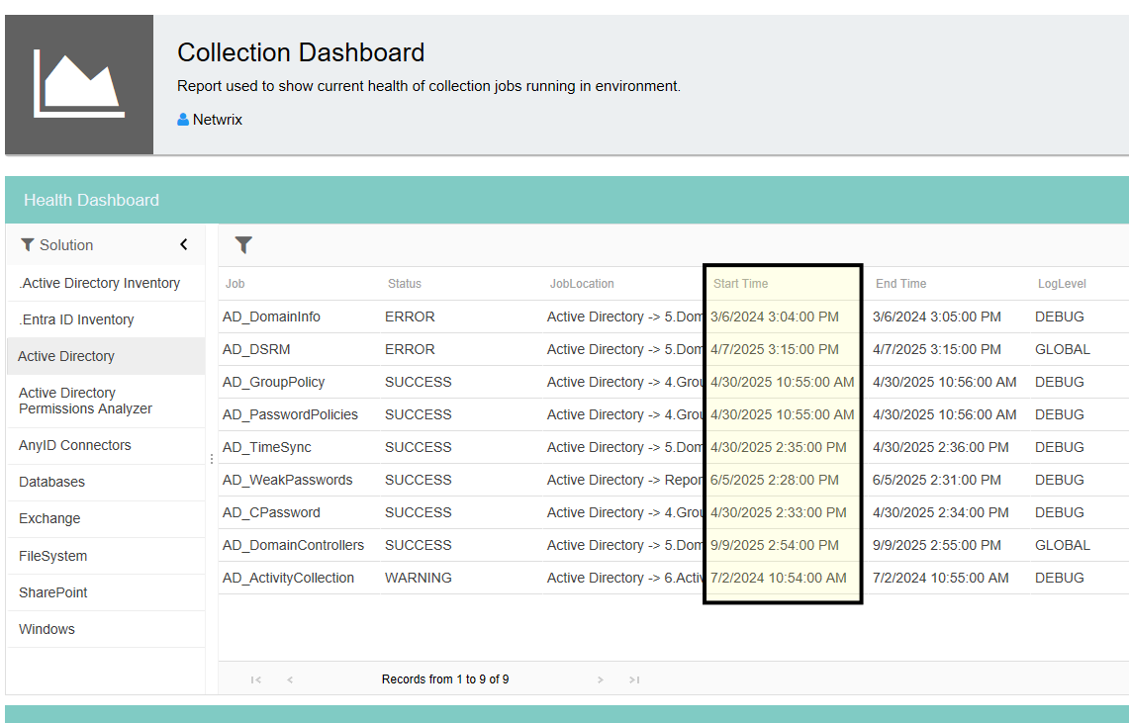Go to next page of records
Viewport: 1129px width, 723px height.
point(601,679)
